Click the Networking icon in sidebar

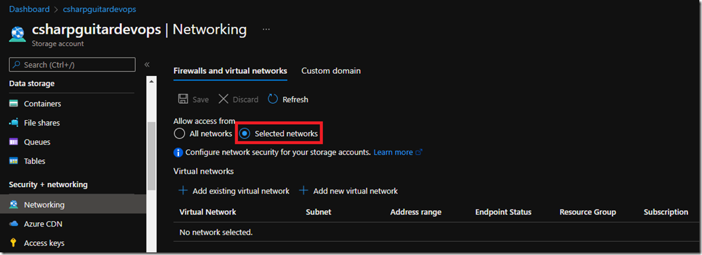14,205
